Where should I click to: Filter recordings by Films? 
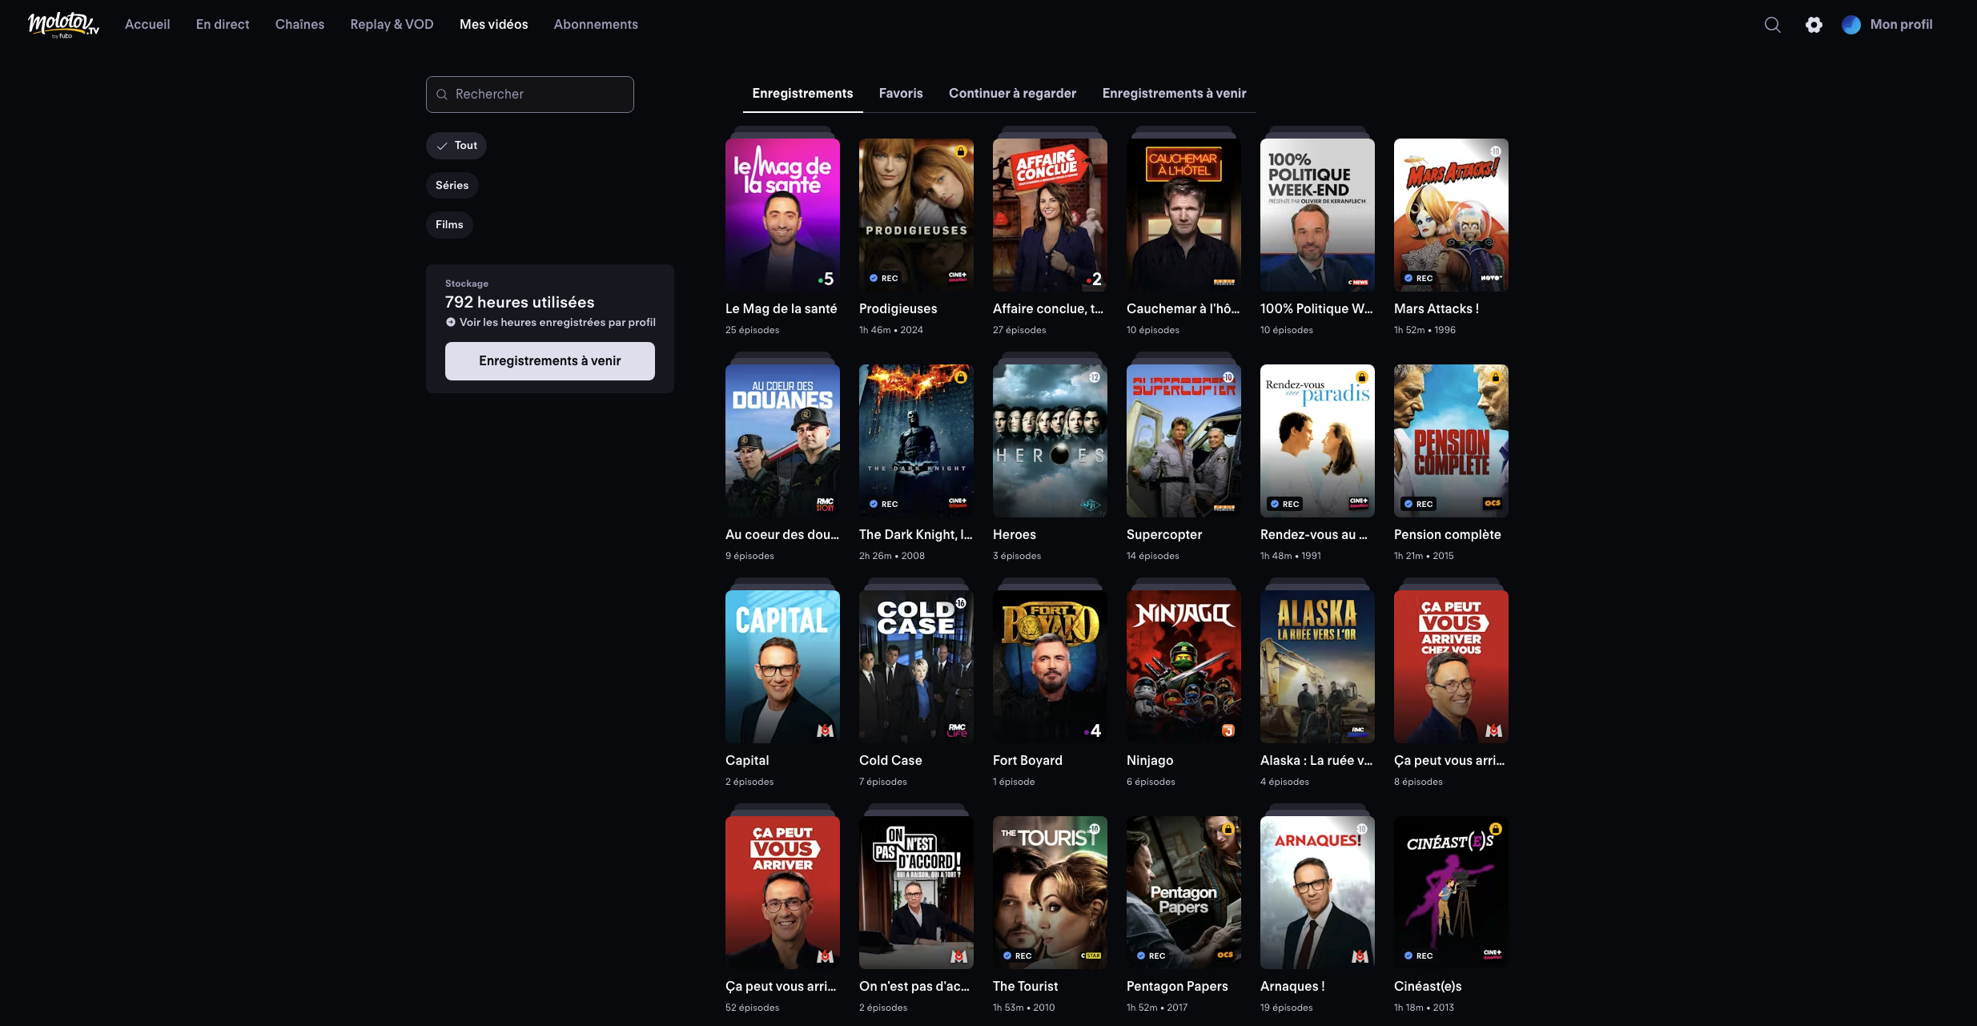click(449, 224)
